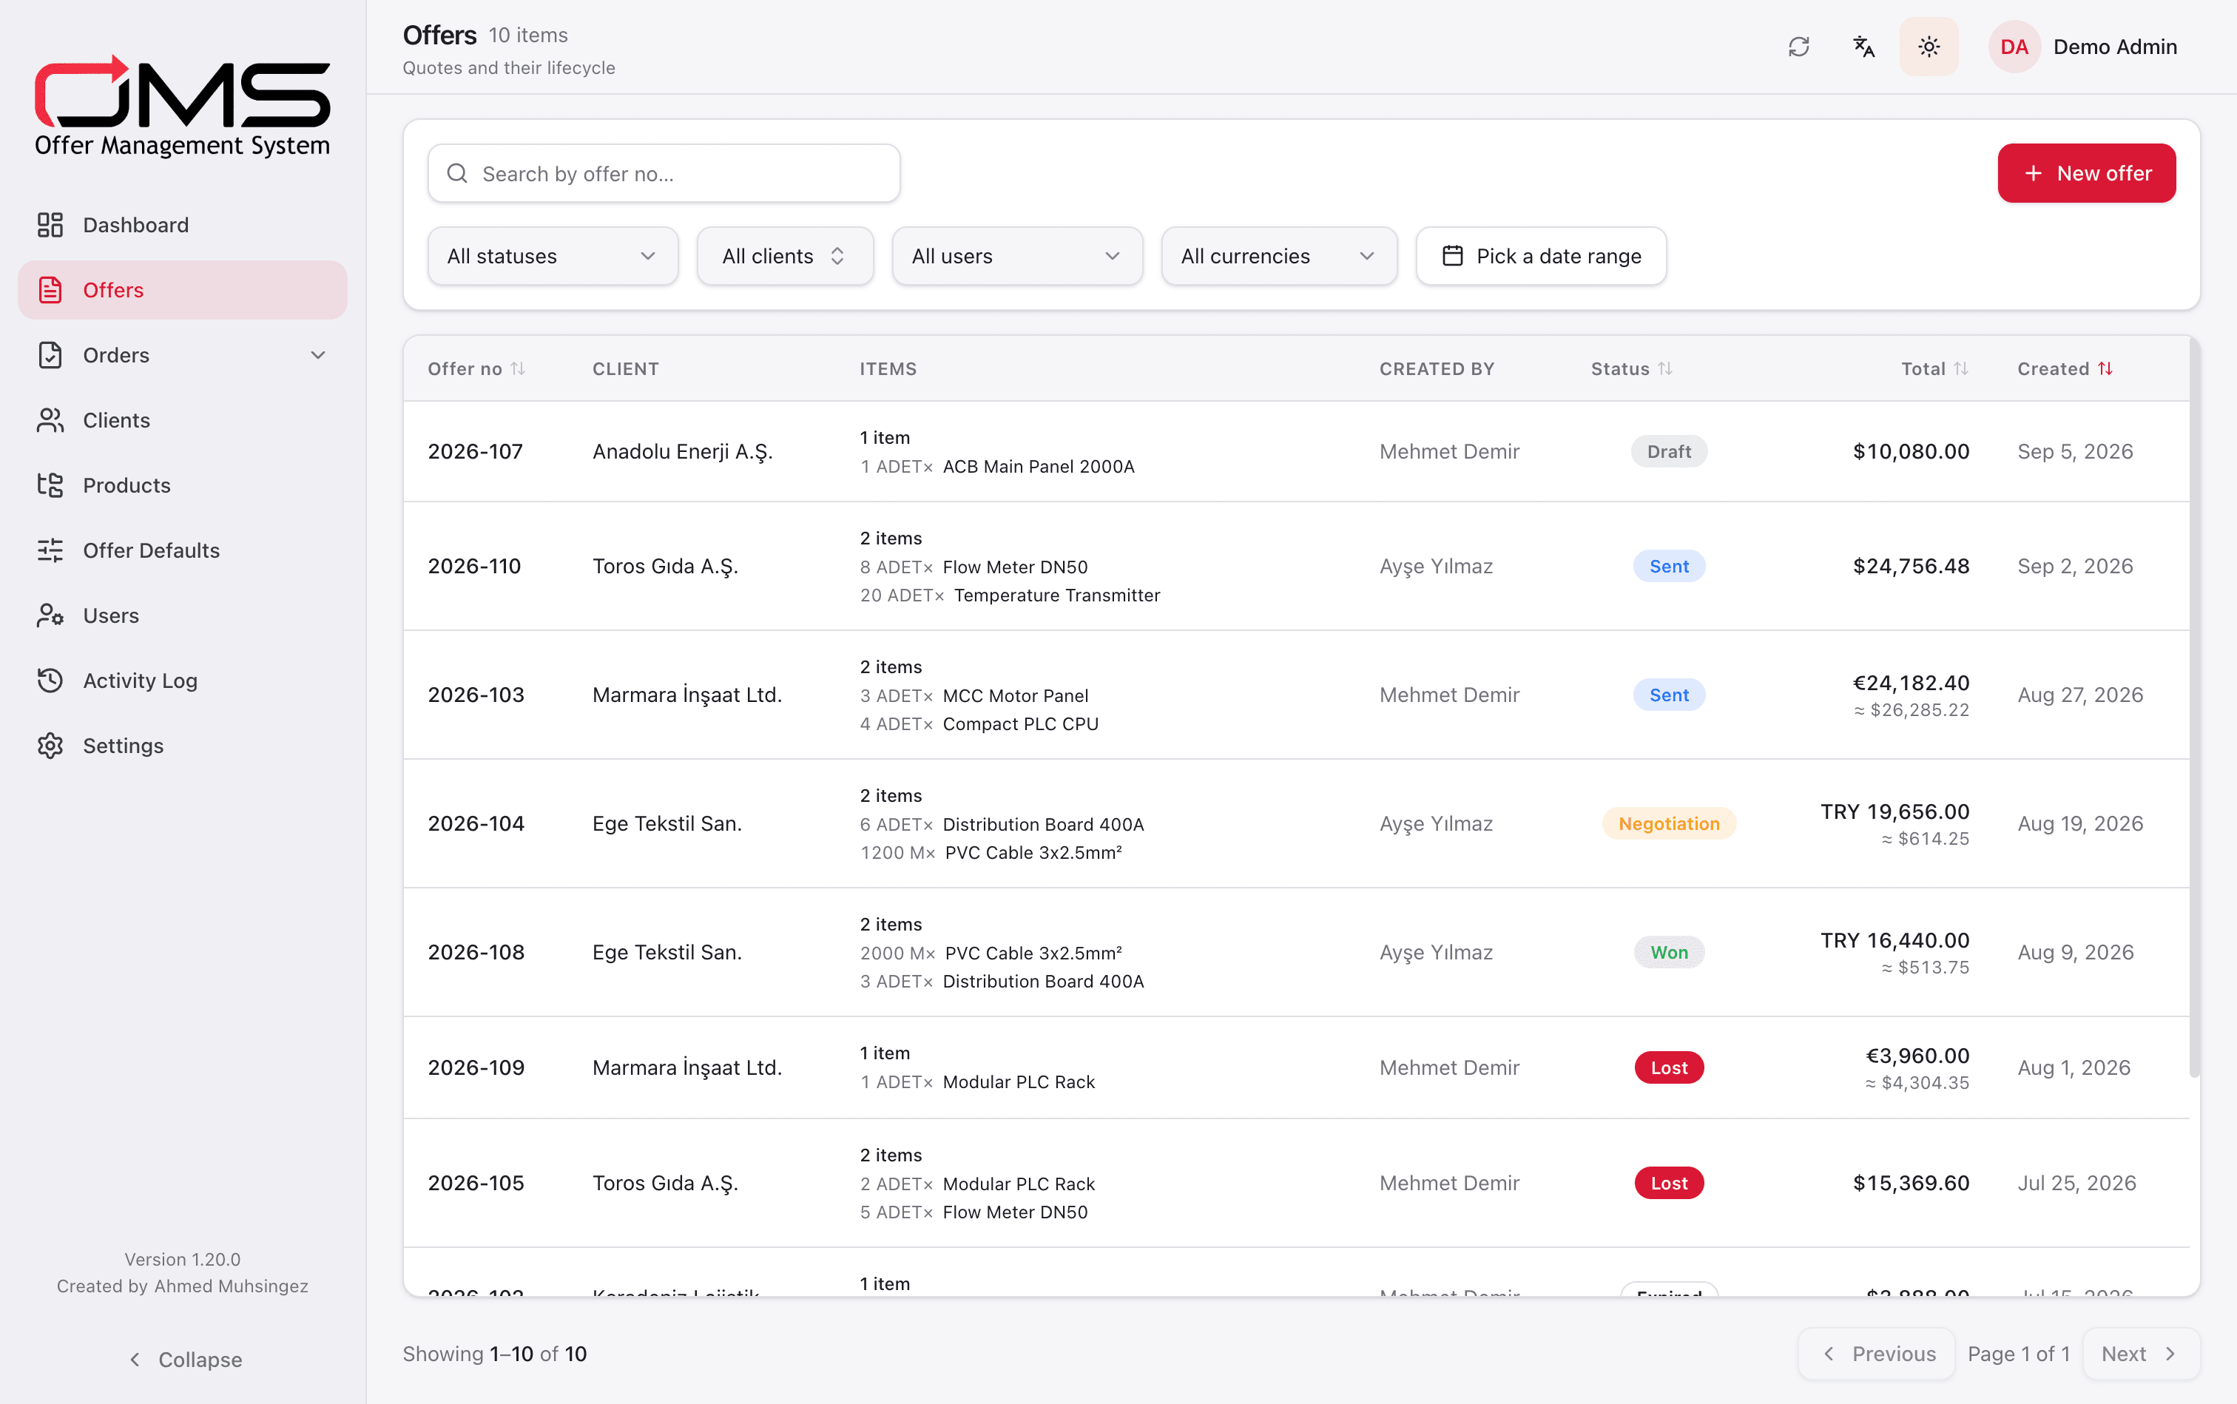Open the All statuses dropdown
This screenshot has width=2237, height=1404.
[553, 255]
